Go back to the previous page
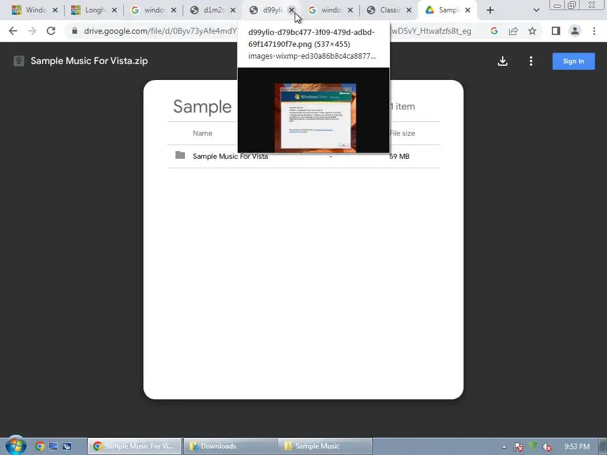Screen dimensions: 607x455 (x=13, y=31)
